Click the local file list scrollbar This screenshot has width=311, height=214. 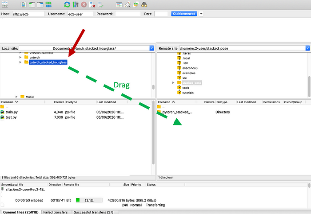pyautogui.click(x=153, y=132)
